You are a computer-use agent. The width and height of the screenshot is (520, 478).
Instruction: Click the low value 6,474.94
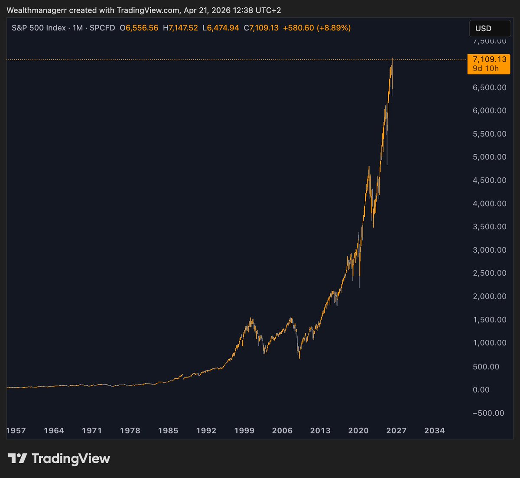(x=223, y=28)
